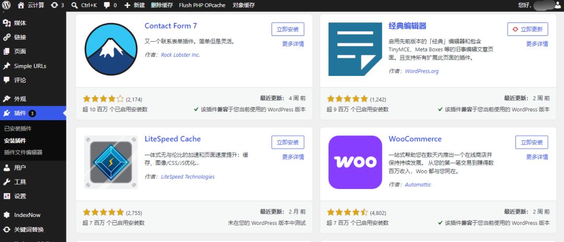Click the 删除缓存 admin bar item
The height and width of the screenshot is (242, 564).
pos(161,5)
